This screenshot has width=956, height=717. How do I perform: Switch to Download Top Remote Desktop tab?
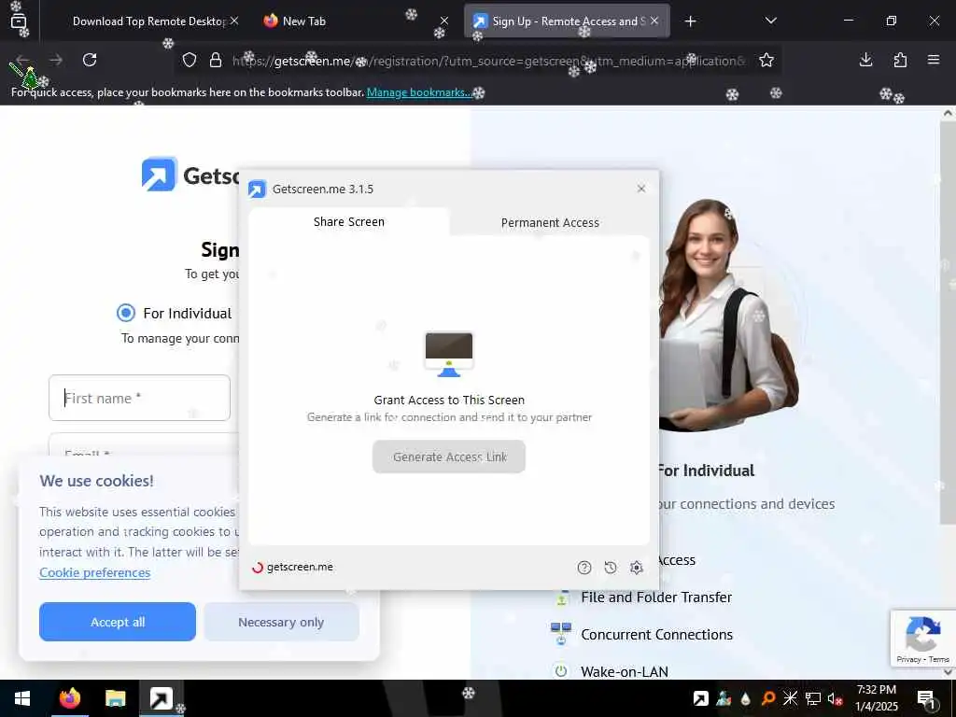click(x=148, y=21)
